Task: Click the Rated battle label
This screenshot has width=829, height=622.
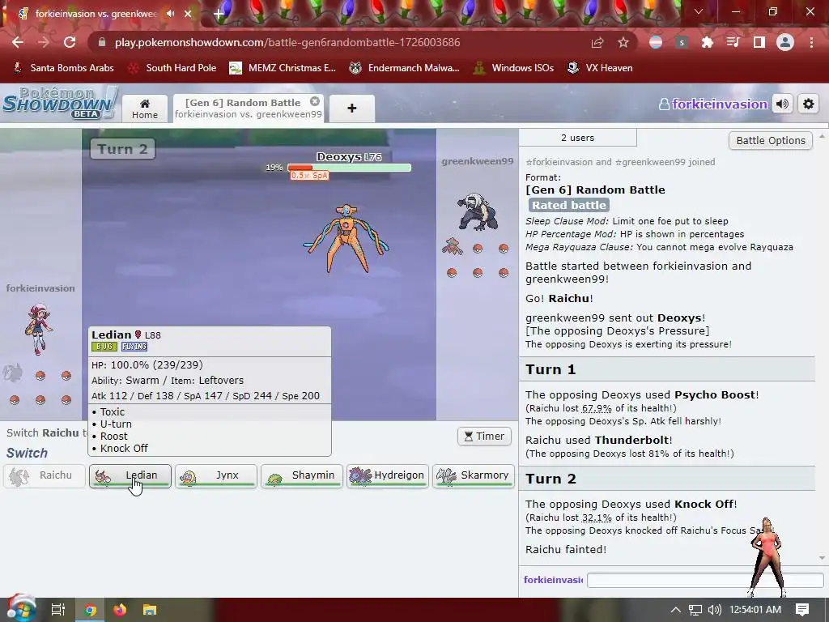Action: (x=569, y=205)
